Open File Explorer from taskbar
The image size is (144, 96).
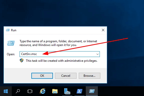pos(55,91)
